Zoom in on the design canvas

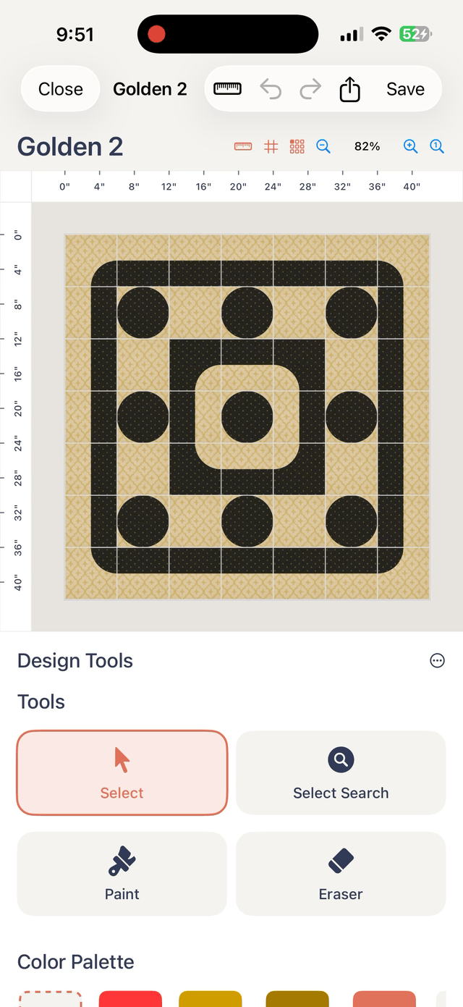coord(410,146)
